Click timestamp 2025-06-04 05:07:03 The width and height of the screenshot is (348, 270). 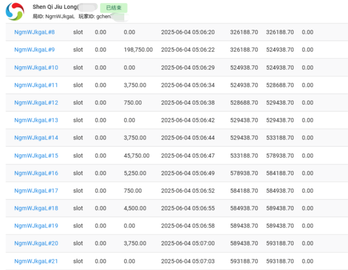click(188, 261)
